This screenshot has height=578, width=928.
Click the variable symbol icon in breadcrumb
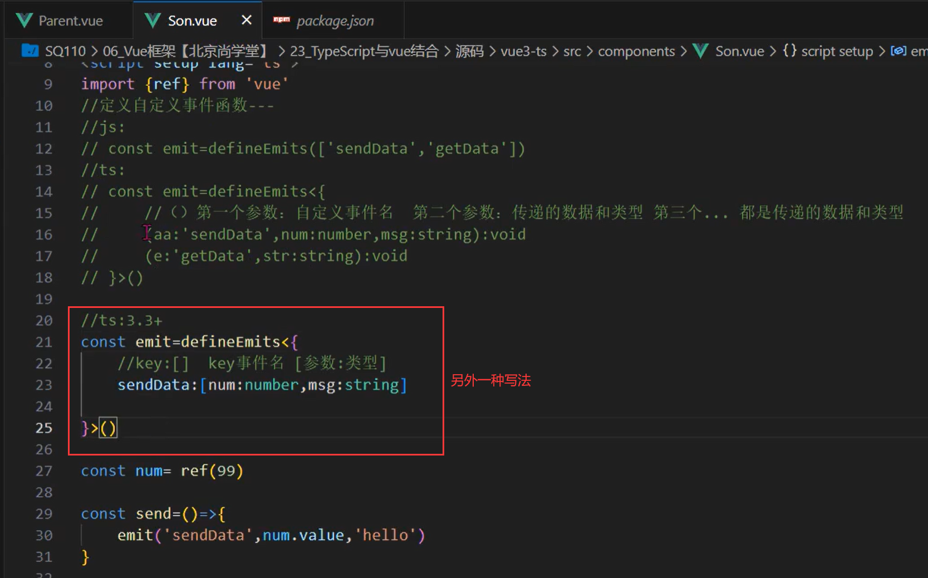pos(898,51)
